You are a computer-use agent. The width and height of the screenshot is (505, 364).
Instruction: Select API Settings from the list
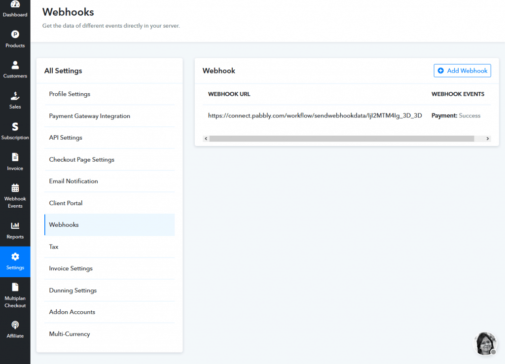tap(67, 138)
